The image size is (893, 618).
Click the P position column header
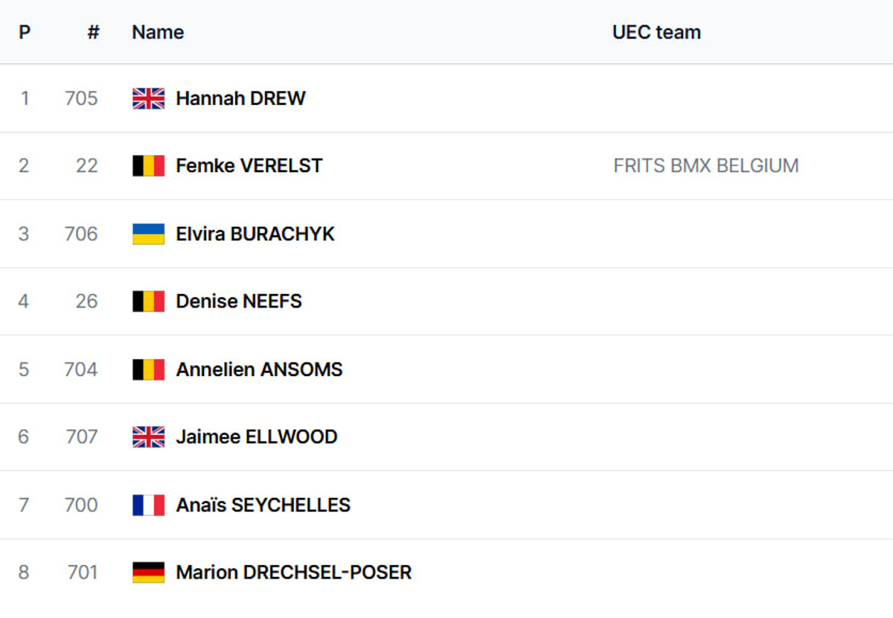(x=25, y=32)
